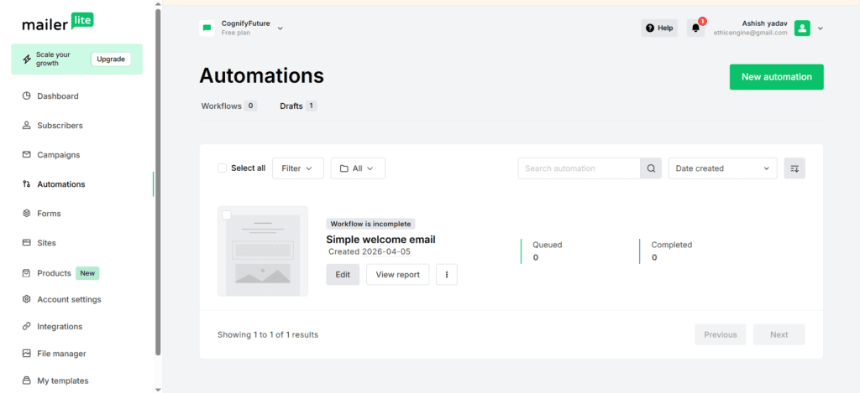Expand the user profile menu chevron

(821, 28)
